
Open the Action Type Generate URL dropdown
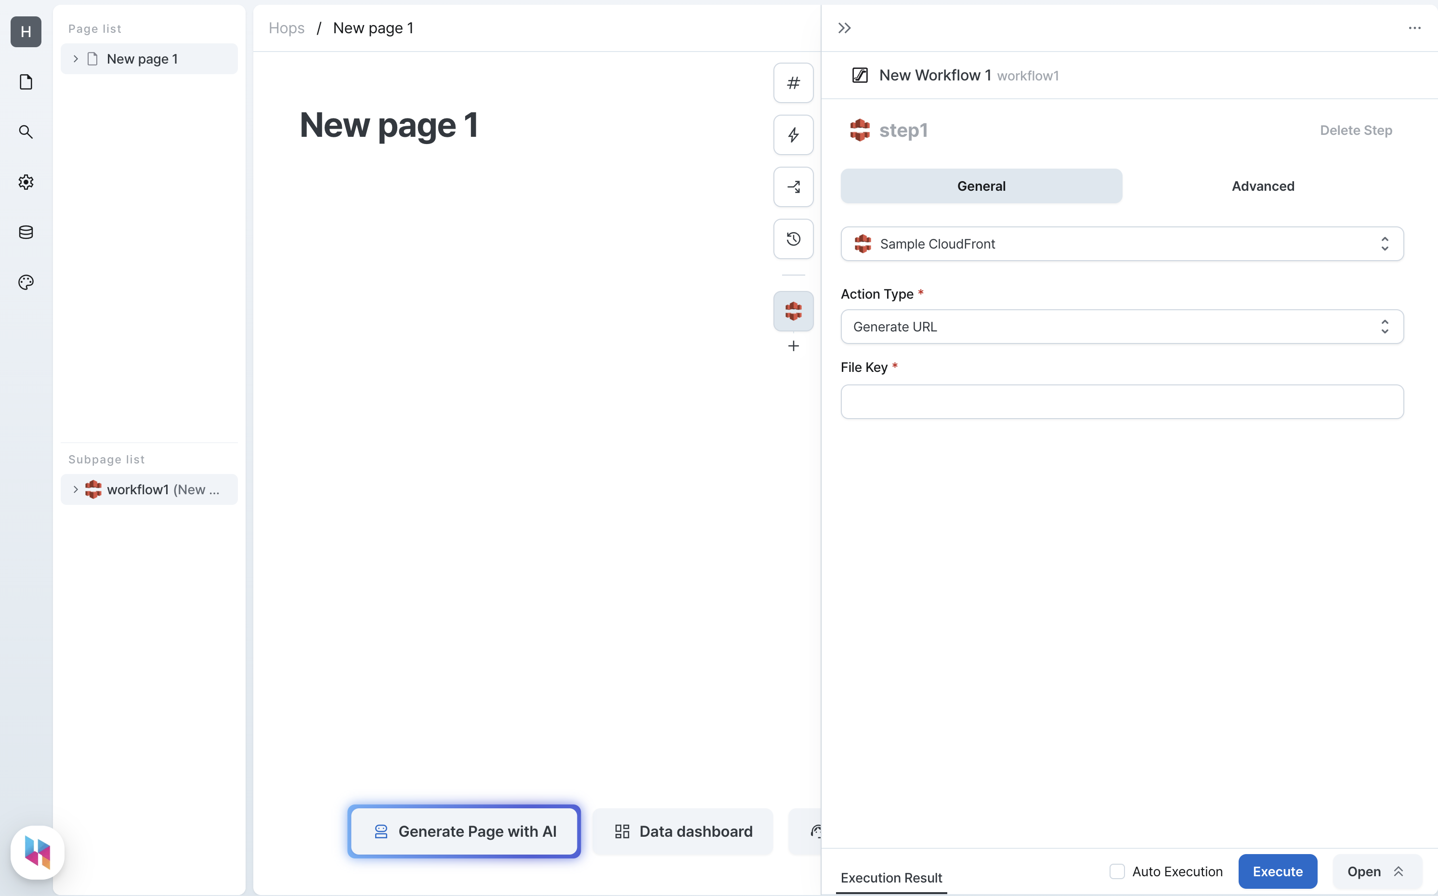pyautogui.click(x=1122, y=327)
